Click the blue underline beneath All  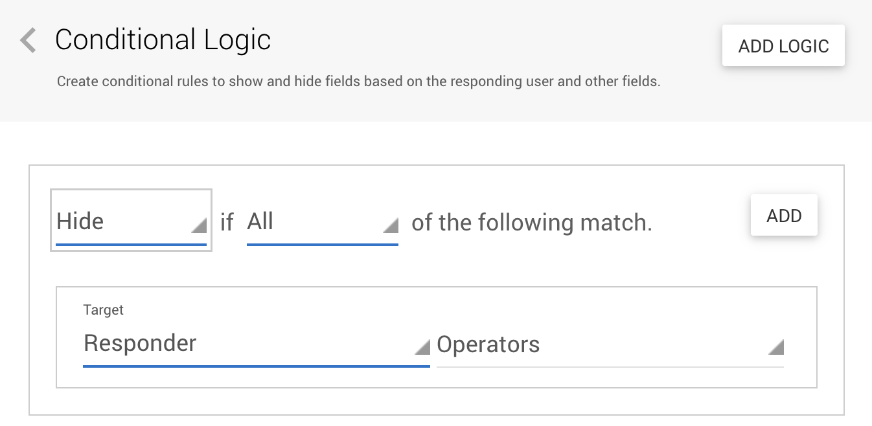323,244
